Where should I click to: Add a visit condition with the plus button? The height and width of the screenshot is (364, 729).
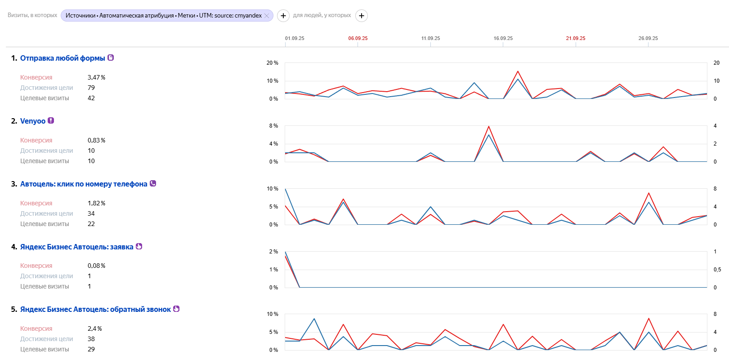pyautogui.click(x=283, y=16)
